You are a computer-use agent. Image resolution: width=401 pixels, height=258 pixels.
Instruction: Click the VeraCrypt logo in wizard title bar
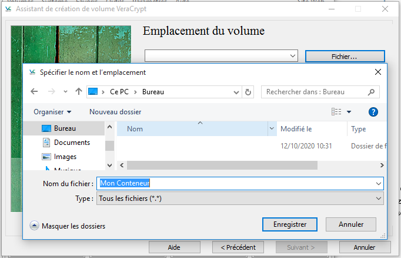8,9
